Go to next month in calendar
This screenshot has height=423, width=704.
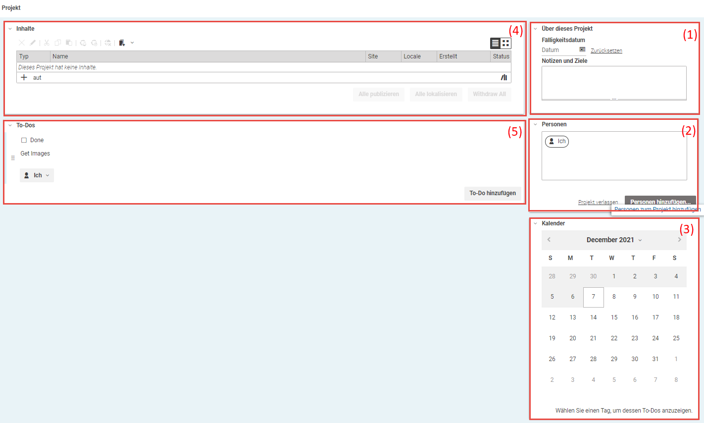[x=679, y=240]
